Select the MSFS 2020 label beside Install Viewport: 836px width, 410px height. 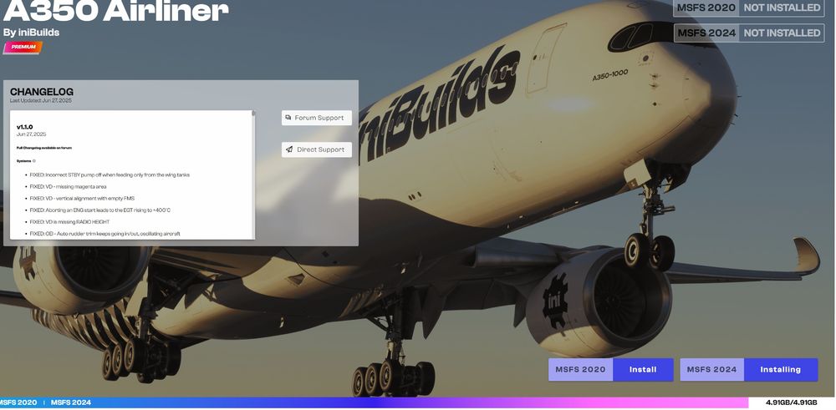pos(580,370)
